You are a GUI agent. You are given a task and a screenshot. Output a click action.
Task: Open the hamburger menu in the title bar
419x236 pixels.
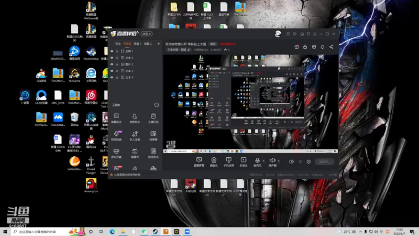pyautogui.click(x=315, y=34)
